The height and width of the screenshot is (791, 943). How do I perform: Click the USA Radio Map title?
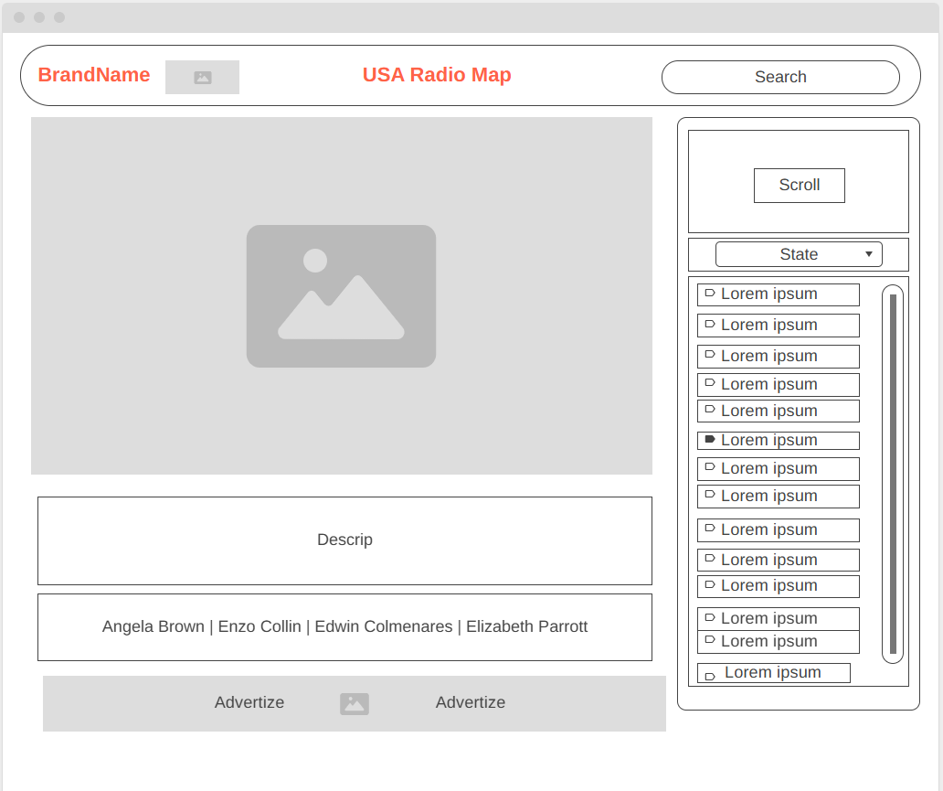tap(437, 75)
